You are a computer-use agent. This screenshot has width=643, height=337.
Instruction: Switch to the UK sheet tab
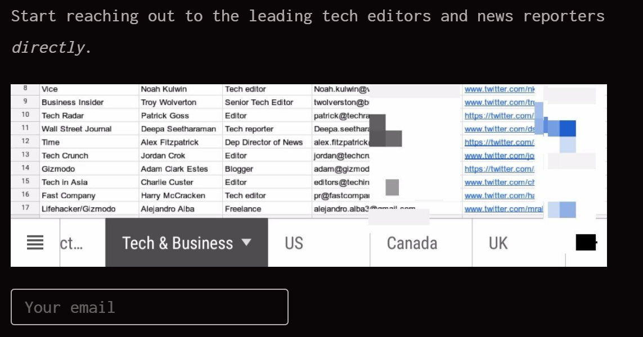[497, 243]
